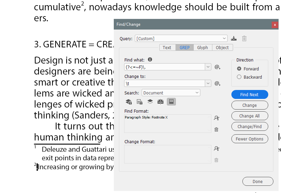This screenshot has height=193, width=281.
Task: Click the Delete Query trash icon
Action: coord(244,38)
